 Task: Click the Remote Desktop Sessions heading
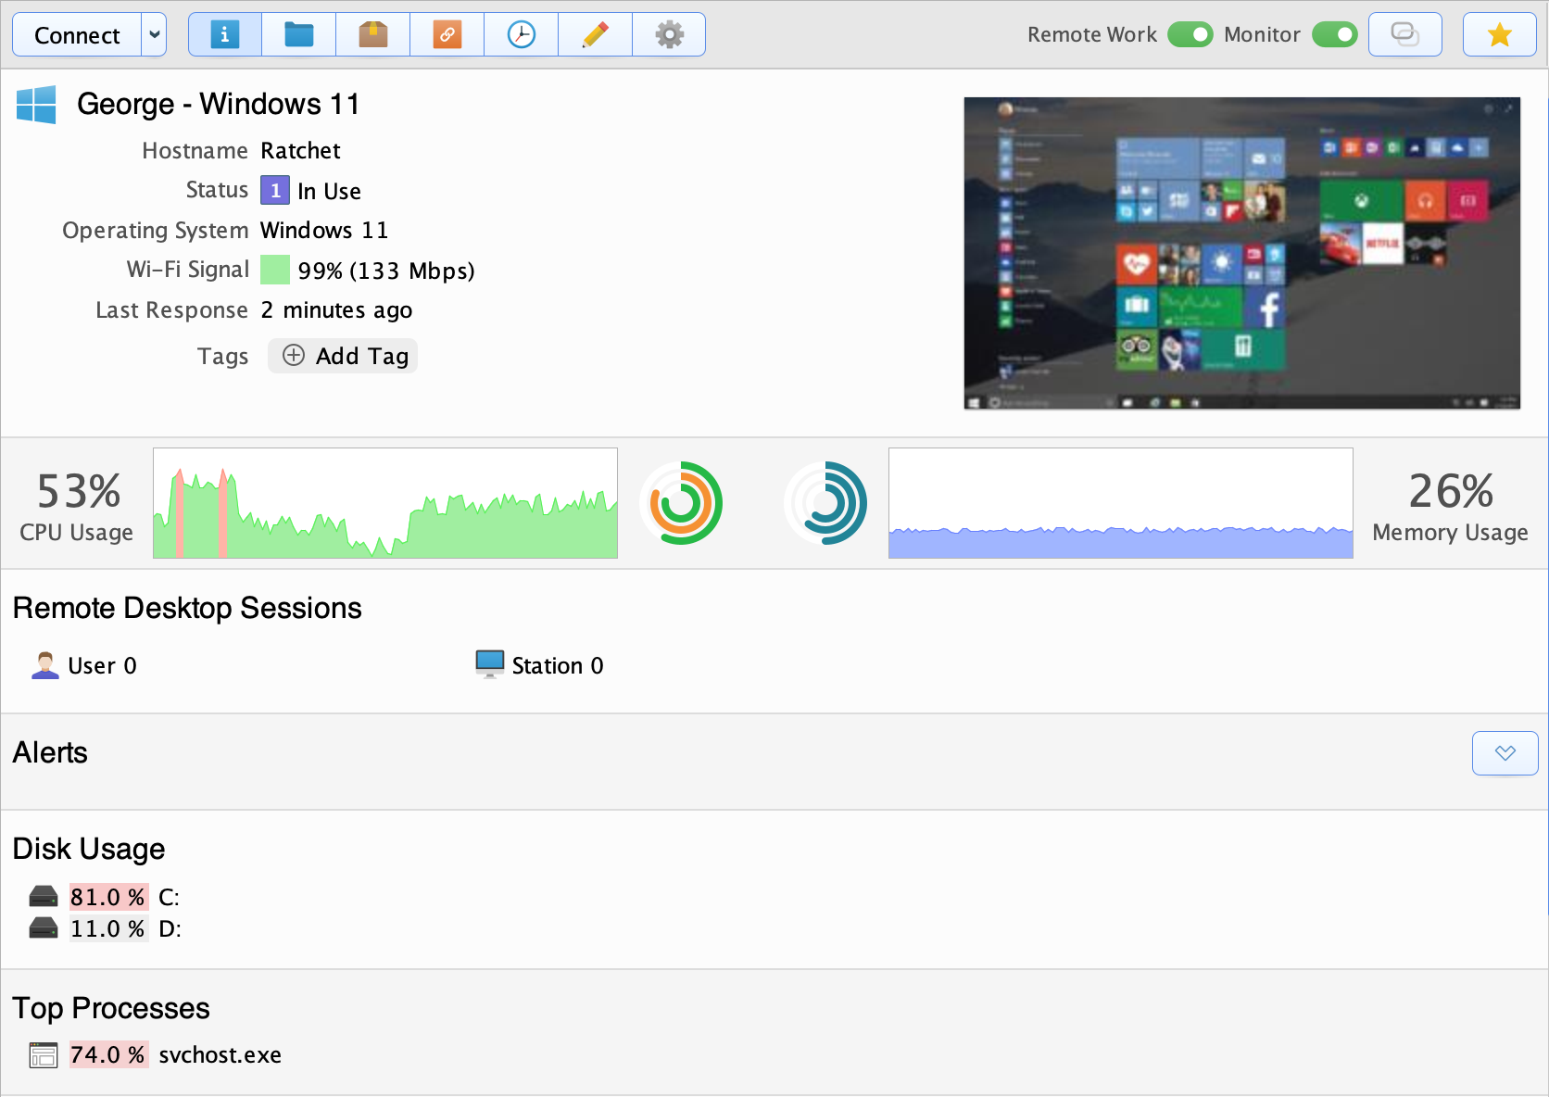(187, 608)
